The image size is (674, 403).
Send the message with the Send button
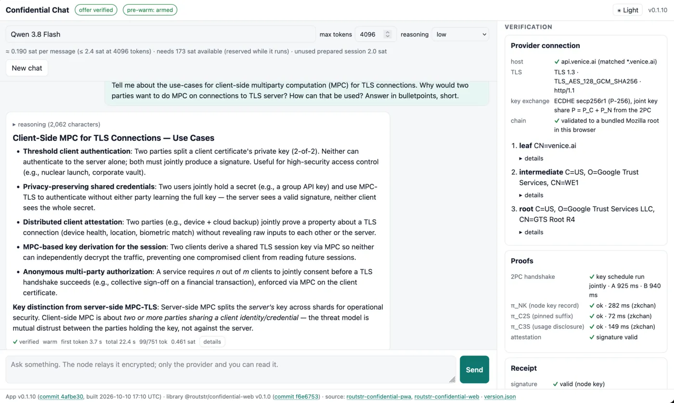[474, 370]
